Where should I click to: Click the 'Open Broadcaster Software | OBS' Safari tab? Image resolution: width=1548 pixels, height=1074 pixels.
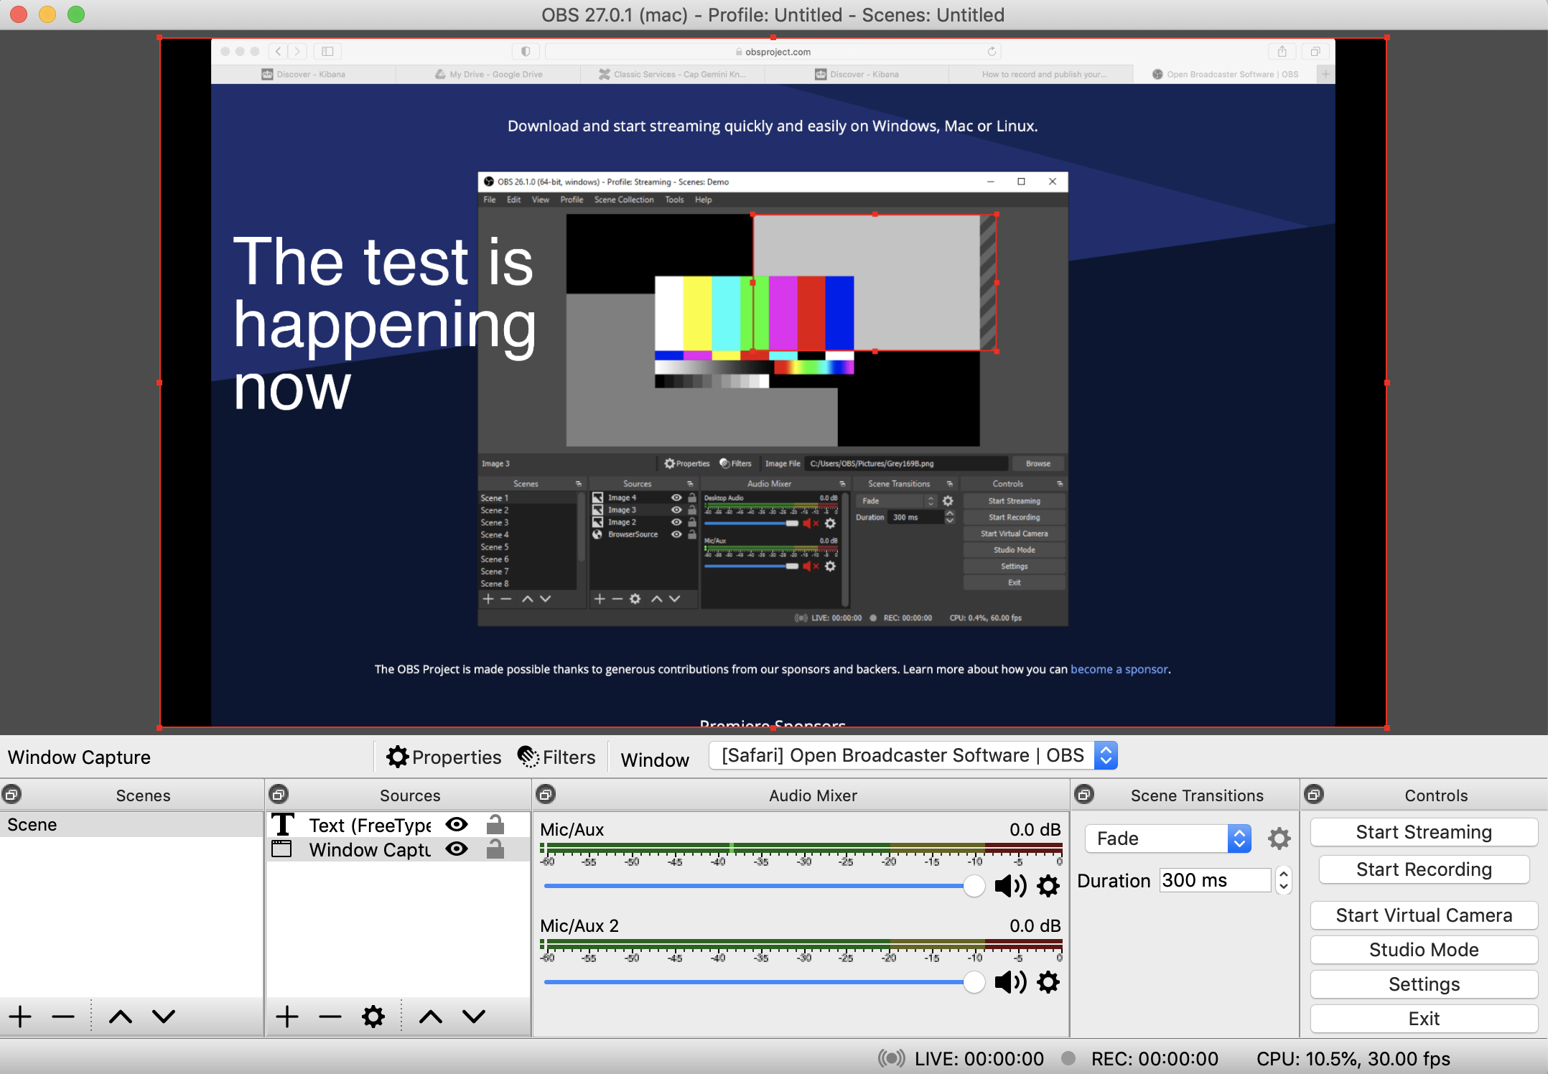(x=1225, y=74)
